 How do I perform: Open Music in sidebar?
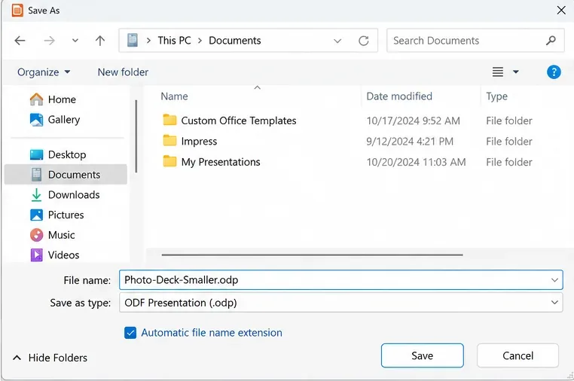[x=61, y=235]
